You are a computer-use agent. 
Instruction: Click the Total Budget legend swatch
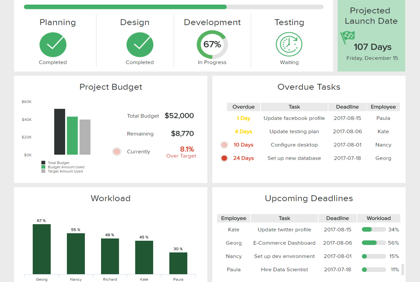[44, 163]
